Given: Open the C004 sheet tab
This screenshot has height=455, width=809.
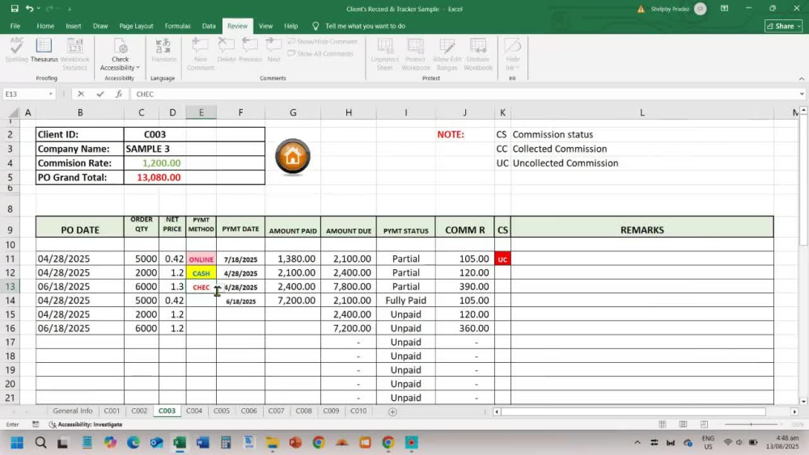Looking at the screenshot, I should (x=194, y=411).
